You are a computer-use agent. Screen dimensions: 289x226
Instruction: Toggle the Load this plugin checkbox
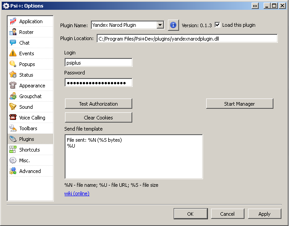[x=217, y=25]
